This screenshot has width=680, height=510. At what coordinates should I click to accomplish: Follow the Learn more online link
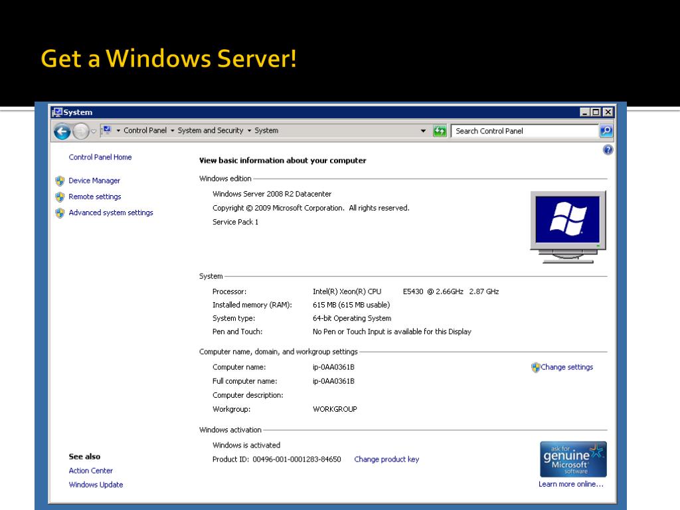(570, 484)
